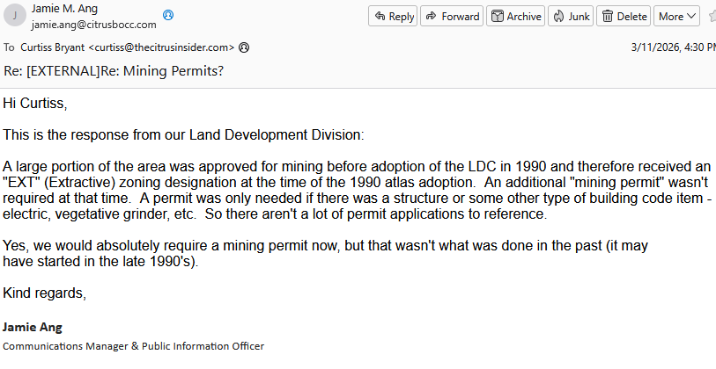Open the More actions dropdown
This screenshot has height=369, width=716.
pyautogui.click(x=677, y=16)
